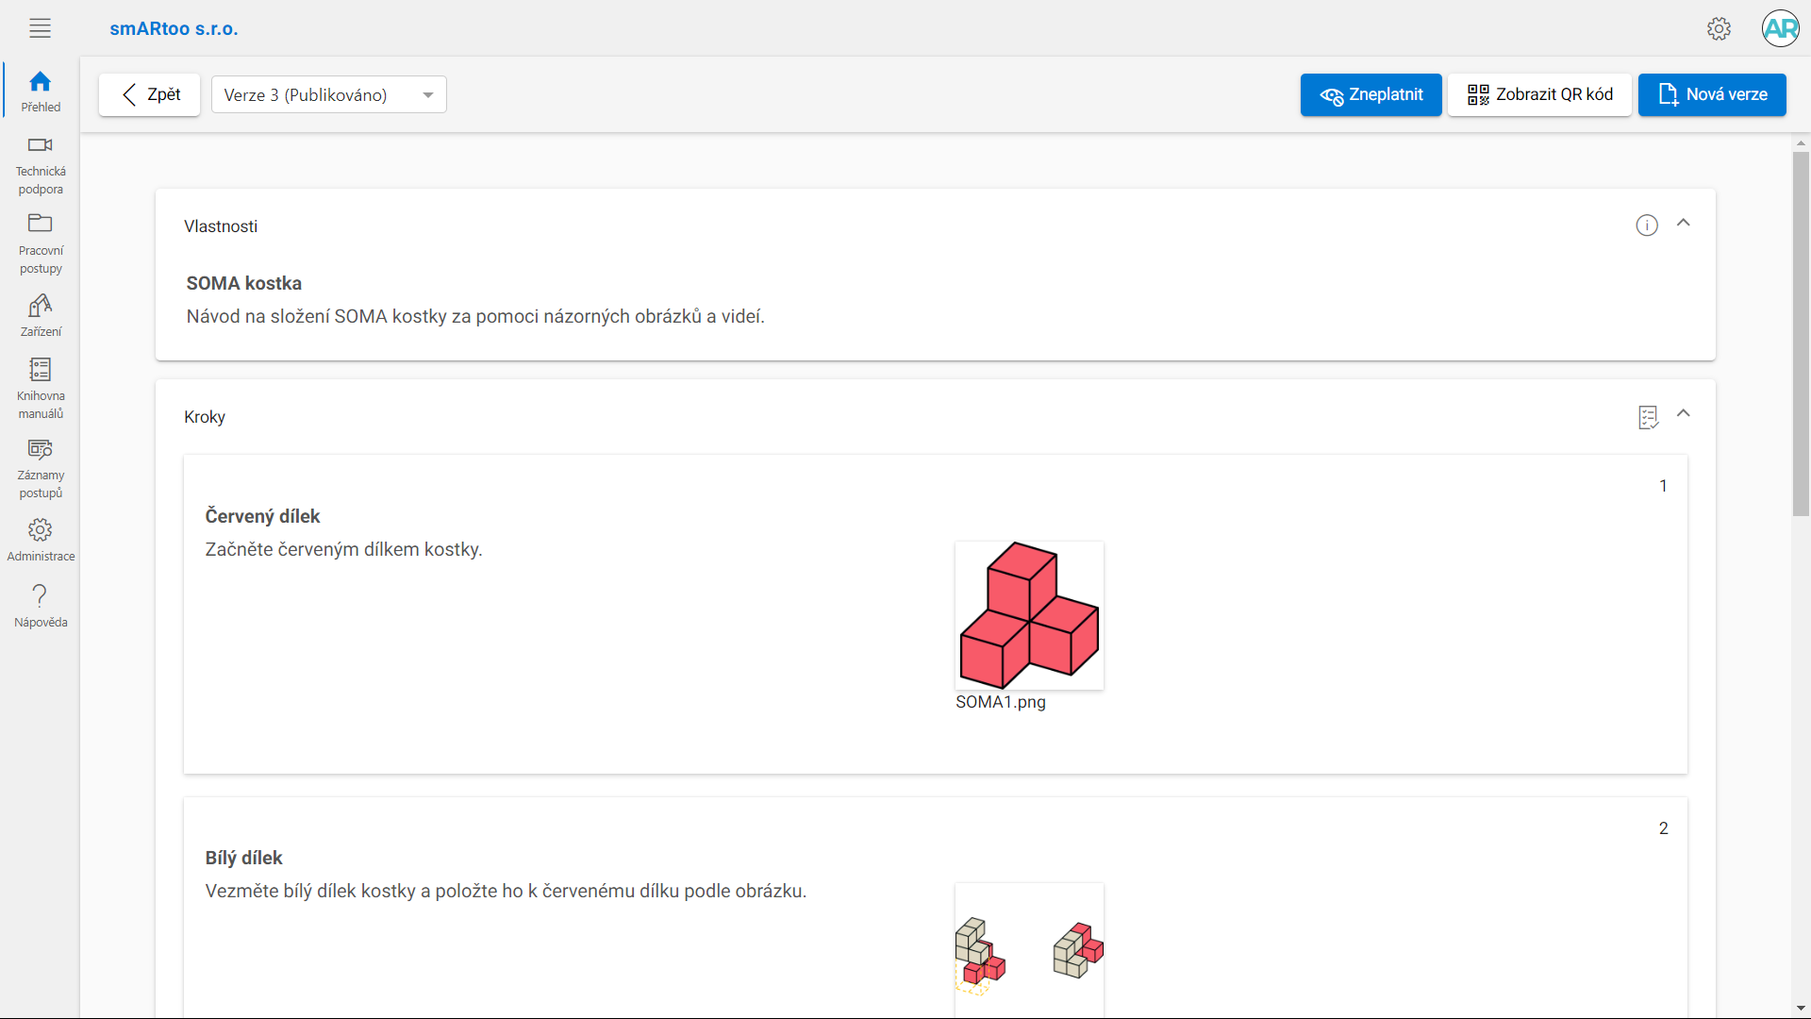Open the AR user profile avatar
Image resolution: width=1811 pixels, height=1019 pixels.
coord(1780,28)
